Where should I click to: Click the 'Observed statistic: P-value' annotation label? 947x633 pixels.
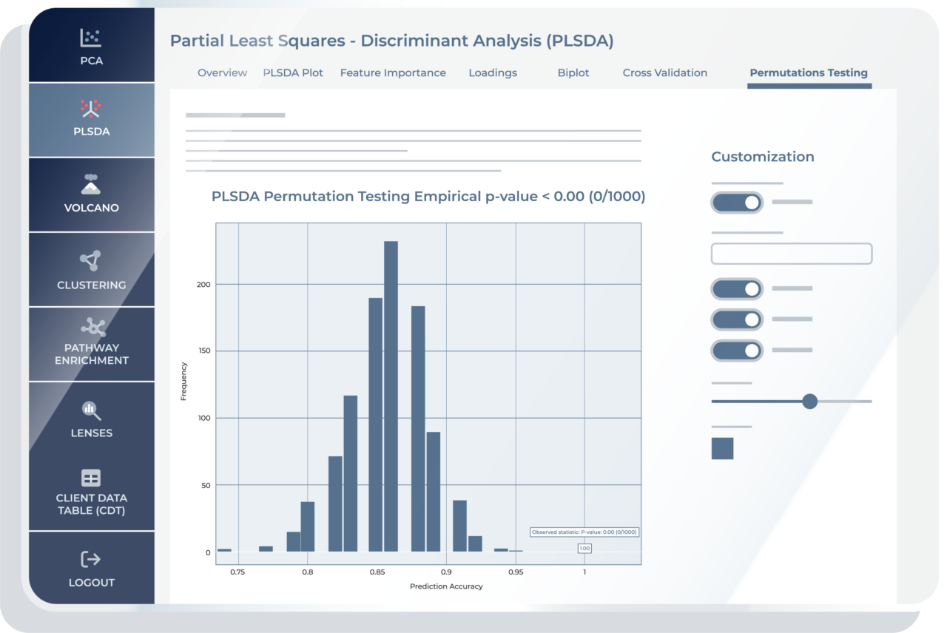pyautogui.click(x=584, y=532)
